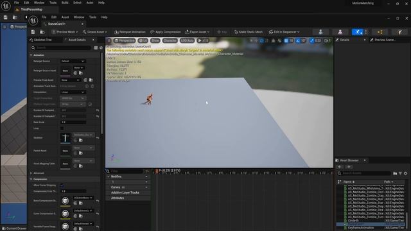Open the LOD Auto viewport button
Image resolution: width=411 pixels, height=231 pixels.
tap(187, 40)
